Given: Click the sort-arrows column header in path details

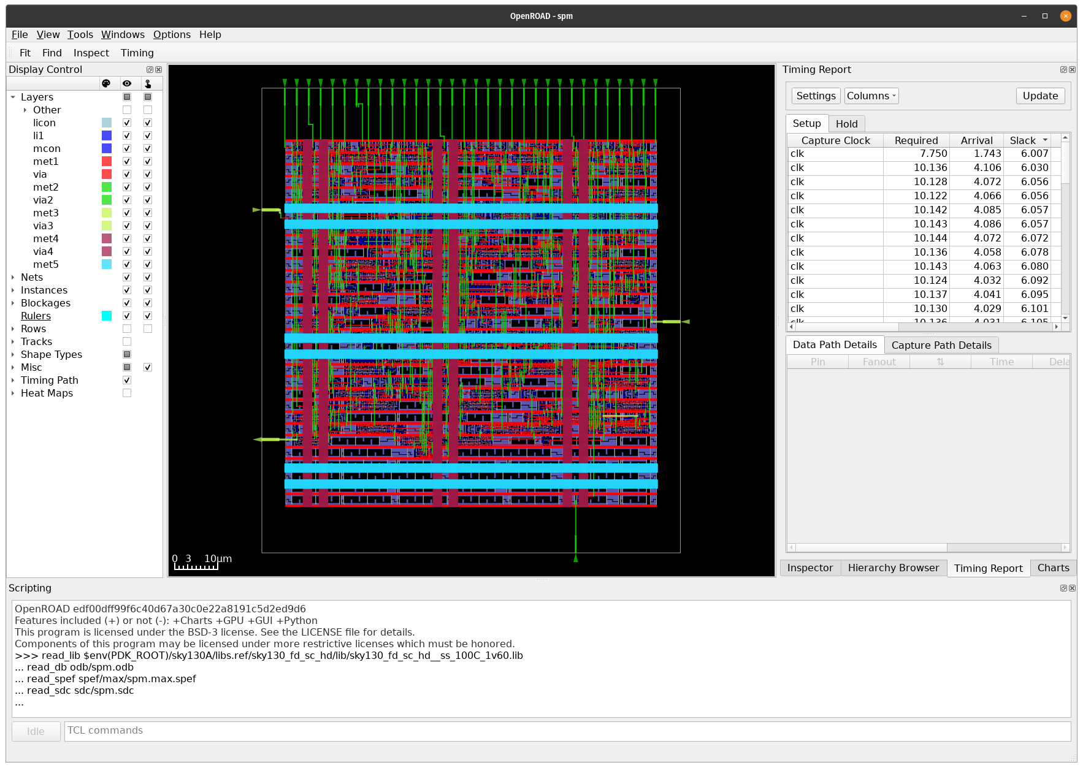Looking at the screenshot, I should tap(940, 362).
